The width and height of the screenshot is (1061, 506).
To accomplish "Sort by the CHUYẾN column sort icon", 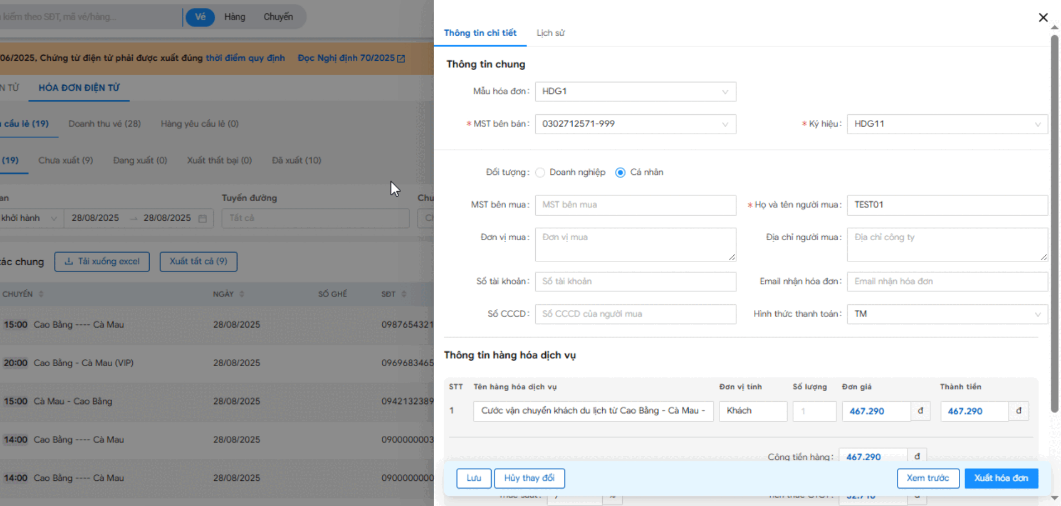I will tap(41, 294).
